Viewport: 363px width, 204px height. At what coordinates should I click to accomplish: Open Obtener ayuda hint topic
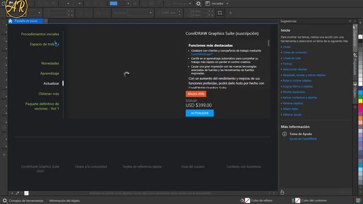coord(292,114)
